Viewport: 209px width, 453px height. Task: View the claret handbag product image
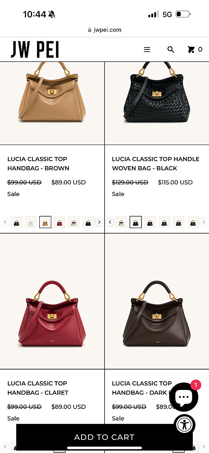(x=52, y=301)
